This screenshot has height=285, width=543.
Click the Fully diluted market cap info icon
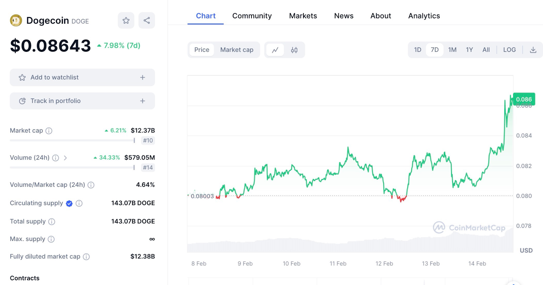(x=87, y=257)
